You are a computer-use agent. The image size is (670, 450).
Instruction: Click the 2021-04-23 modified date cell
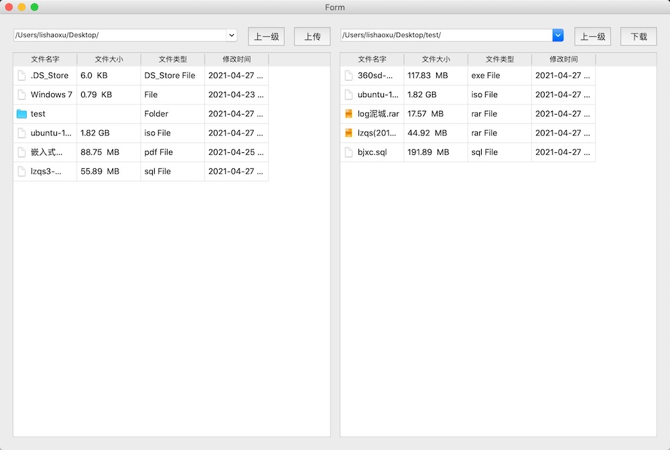pos(237,95)
